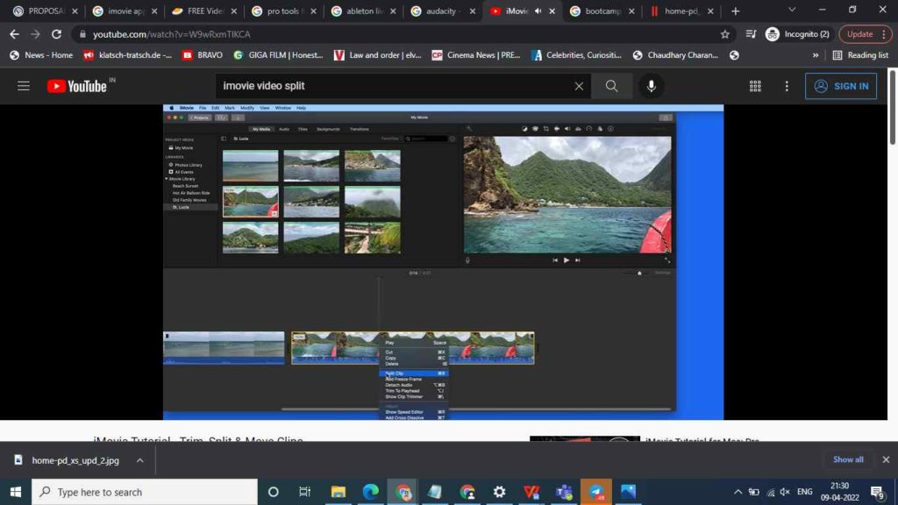Collapse the iMovie Library tree in the video

point(167,179)
